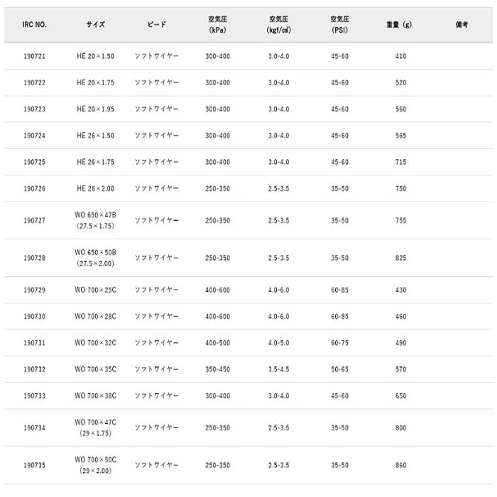The width and height of the screenshot is (497, 497).
Task: Select IRC number 190726 cell
Action: click(x=34, y=189)
